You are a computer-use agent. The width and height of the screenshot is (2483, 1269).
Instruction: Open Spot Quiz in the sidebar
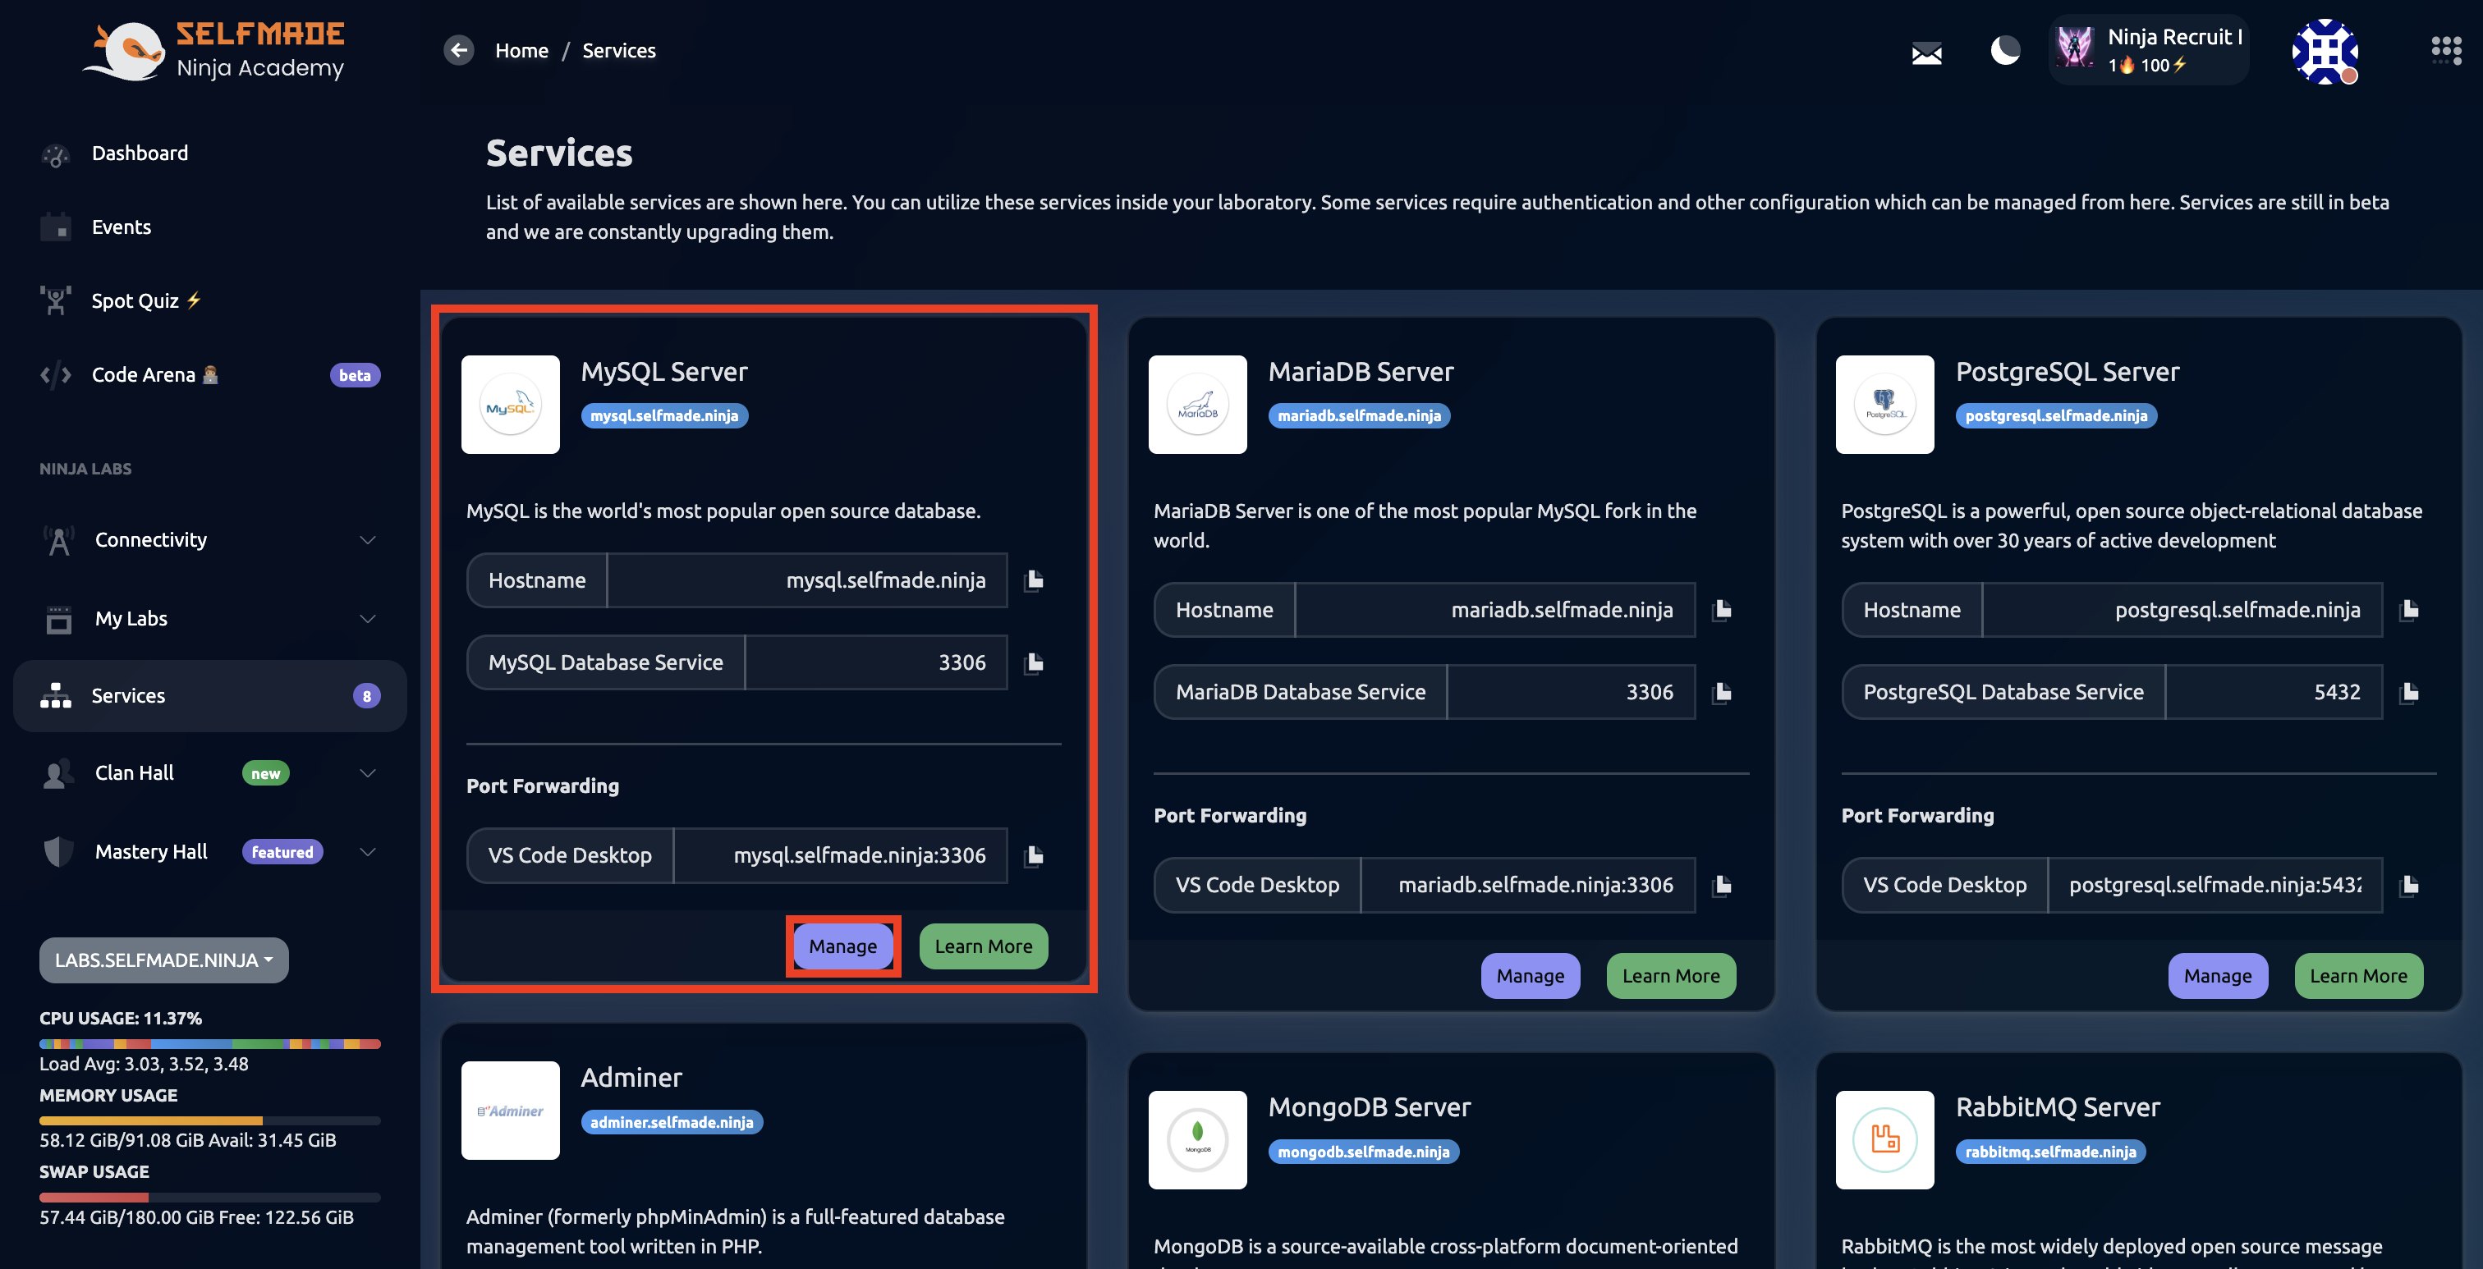click(210, 300)
